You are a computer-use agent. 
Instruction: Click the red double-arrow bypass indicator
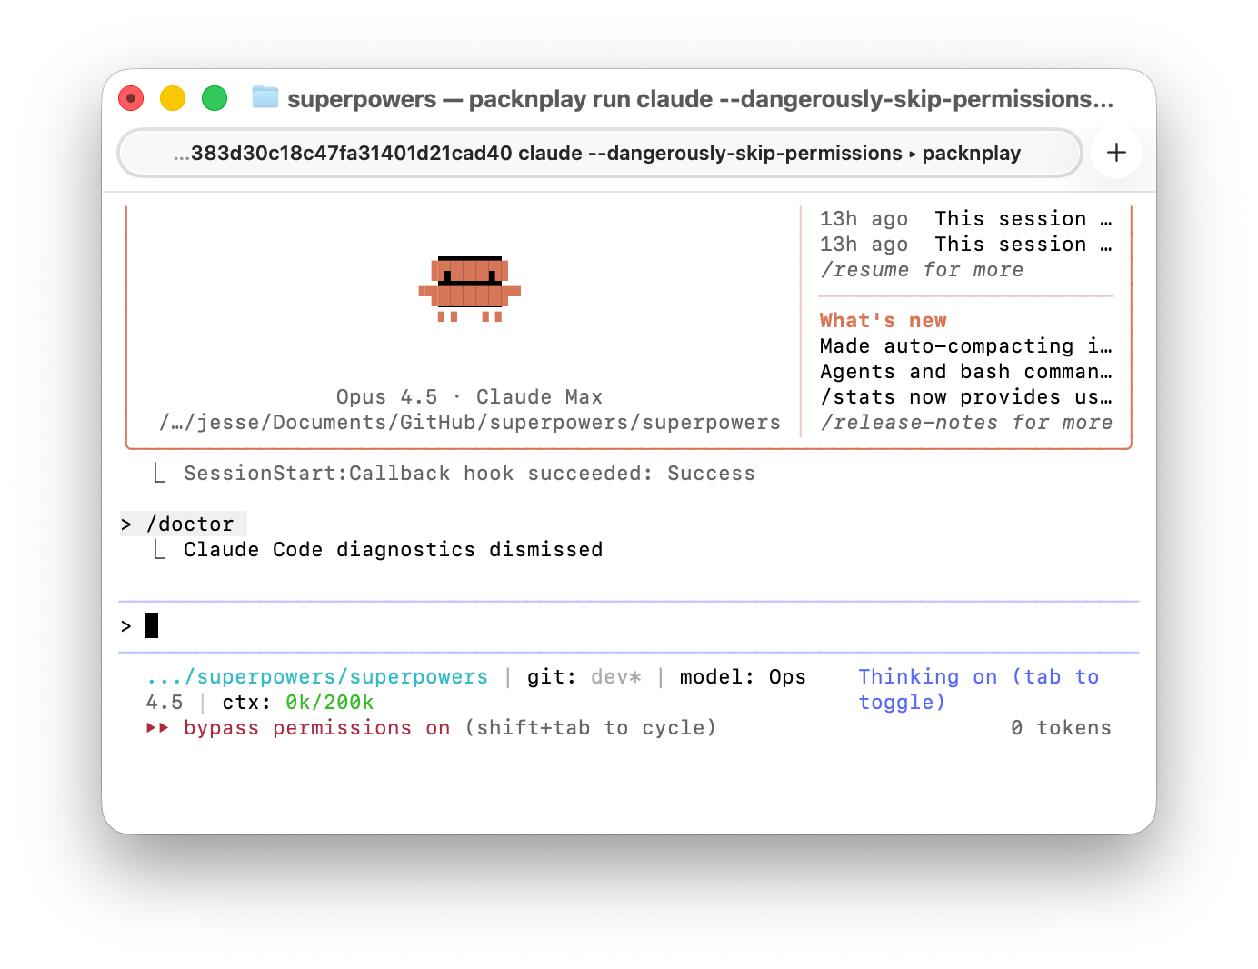pyautogui.click(x=157, y=728)
